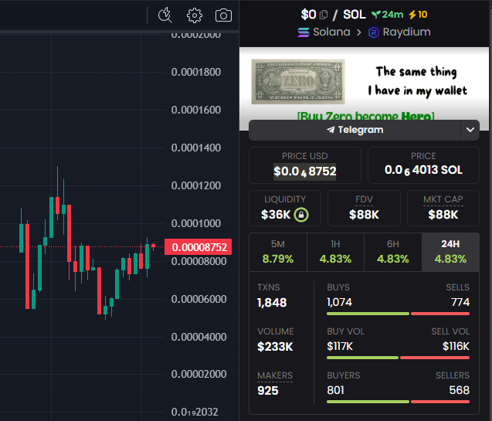The width and height of the screenshot is (492, 421).
Task: Click the LIQUIDITY $36K box
Action: 285,208
